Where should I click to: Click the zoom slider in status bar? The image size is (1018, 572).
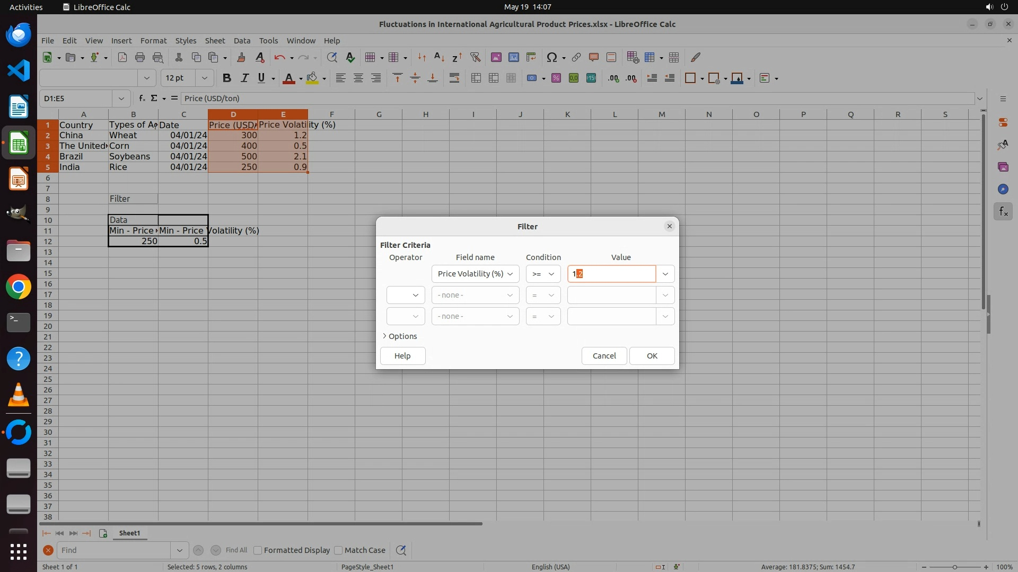click(x=954, y=567)
